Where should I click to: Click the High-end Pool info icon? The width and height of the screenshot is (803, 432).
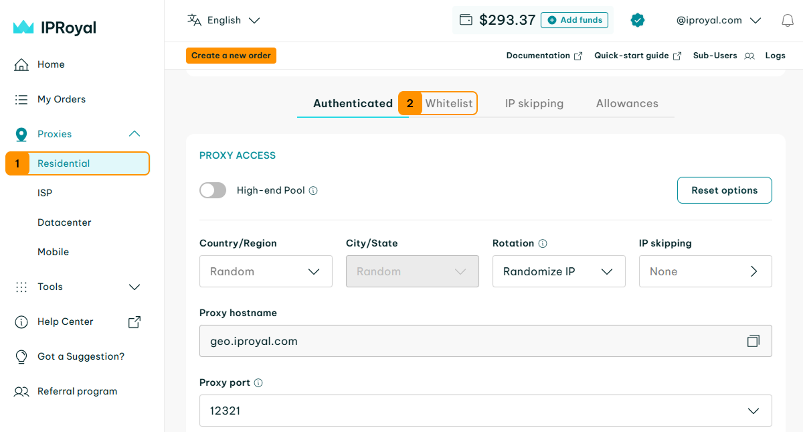tap(313, 190)
